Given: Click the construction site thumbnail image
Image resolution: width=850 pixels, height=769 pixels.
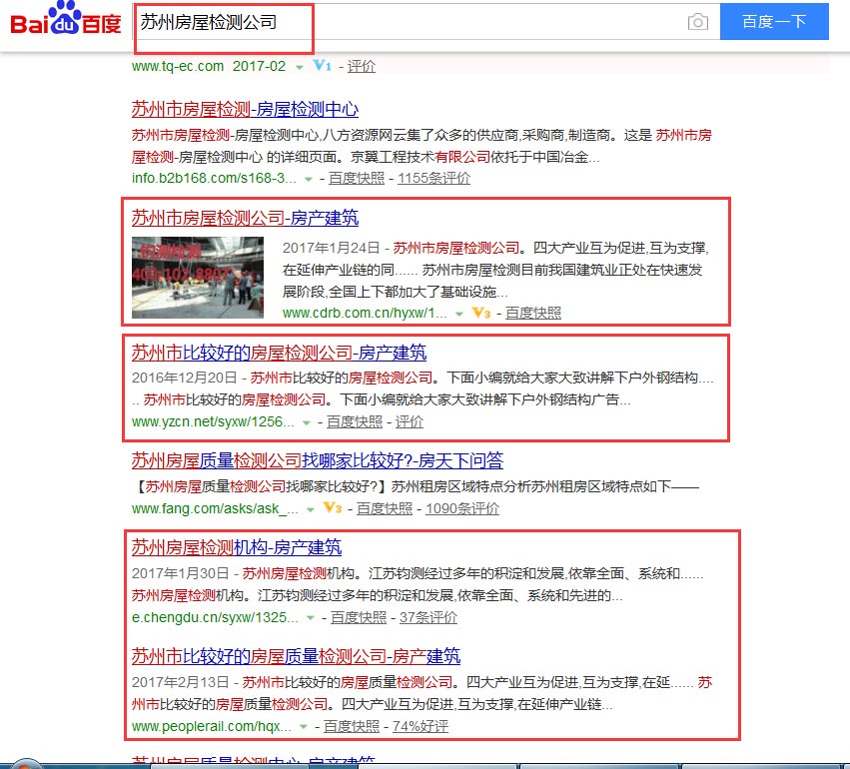Looking at the screenshot, I should point(198,278).
